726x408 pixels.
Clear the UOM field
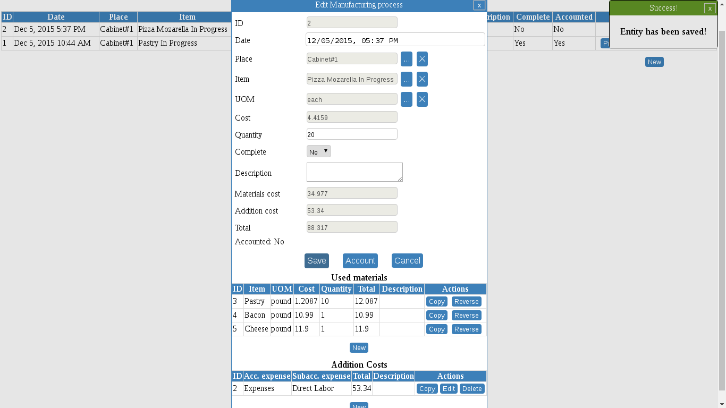point(422,99)
